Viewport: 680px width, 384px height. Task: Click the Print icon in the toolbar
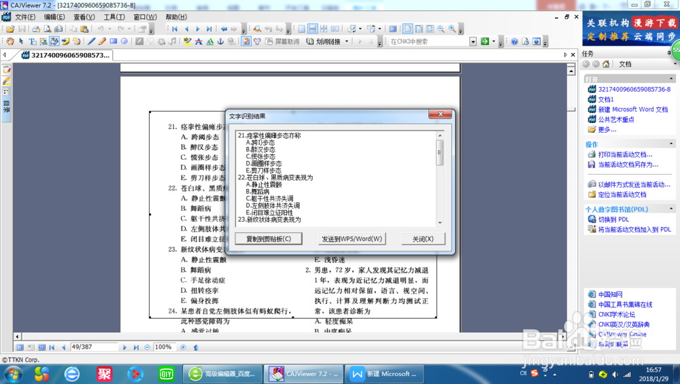point(36,29)
